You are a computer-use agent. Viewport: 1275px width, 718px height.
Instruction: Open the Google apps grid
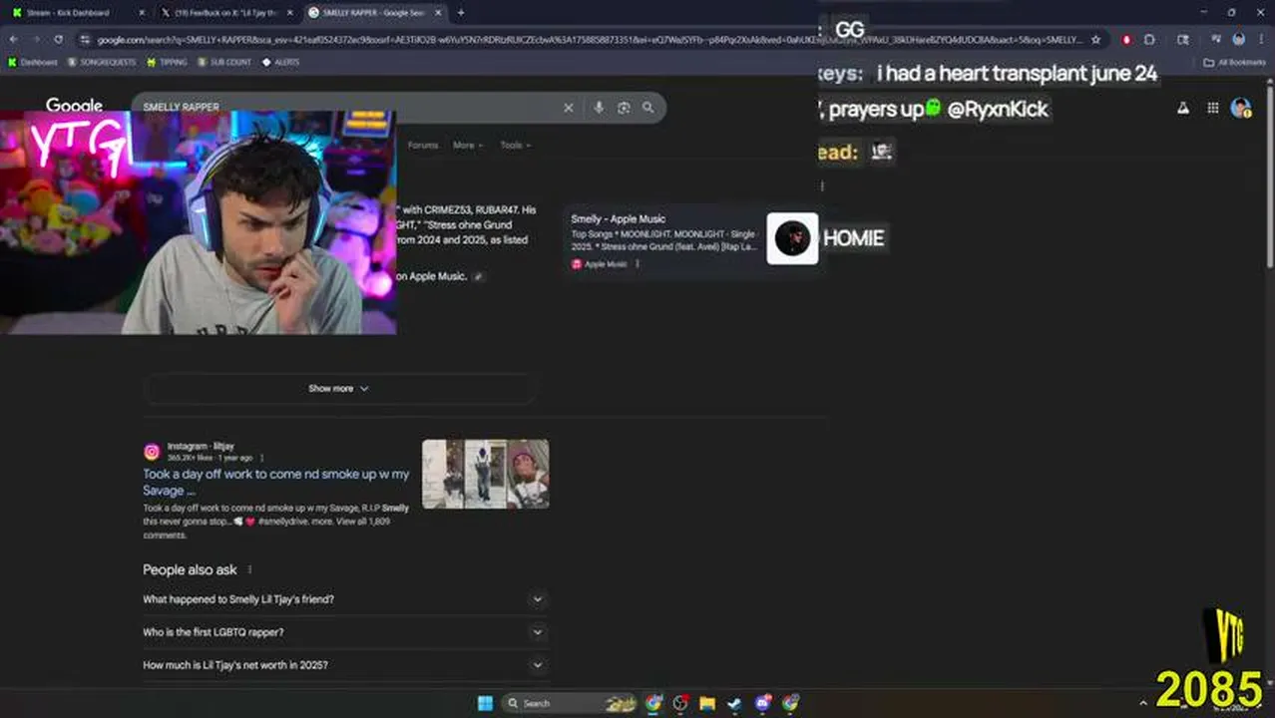point(1213,108)
